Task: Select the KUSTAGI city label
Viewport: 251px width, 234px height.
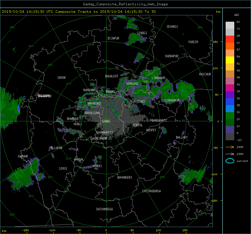Action: coord(140,102)
